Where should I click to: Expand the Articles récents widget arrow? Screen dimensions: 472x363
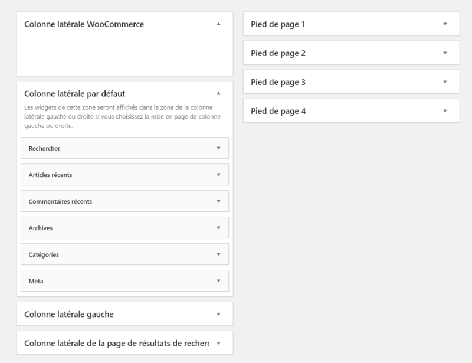click(218, 175)
